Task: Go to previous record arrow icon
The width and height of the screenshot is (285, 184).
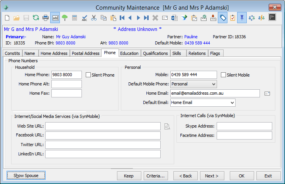Action: 130,18
